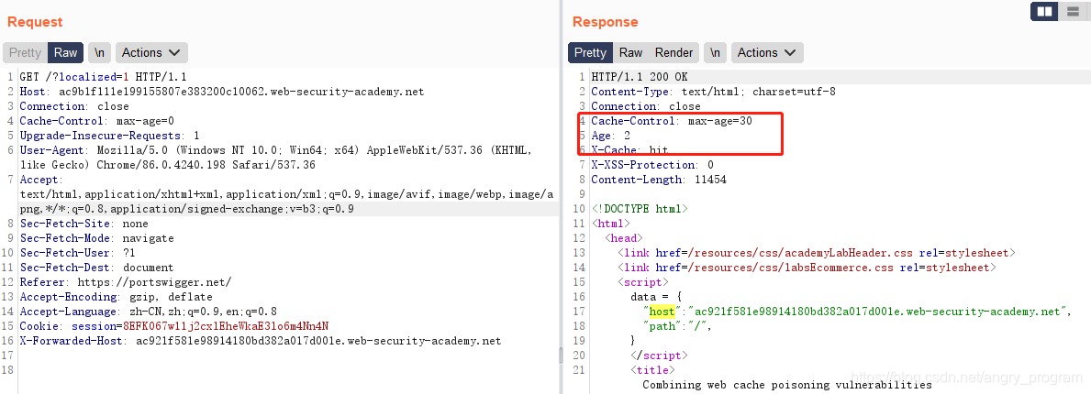The height and width of the screenshot is (394, 1091).
Task: Click the Accept-Encoding: gzip, deflate header
Action: (x=117, y=297)
